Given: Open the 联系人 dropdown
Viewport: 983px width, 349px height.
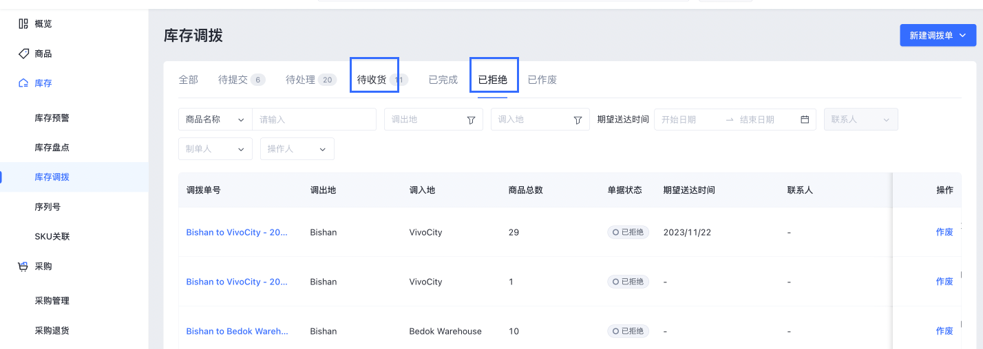Looking at the screenshot, I should click(x=861, y=120).
